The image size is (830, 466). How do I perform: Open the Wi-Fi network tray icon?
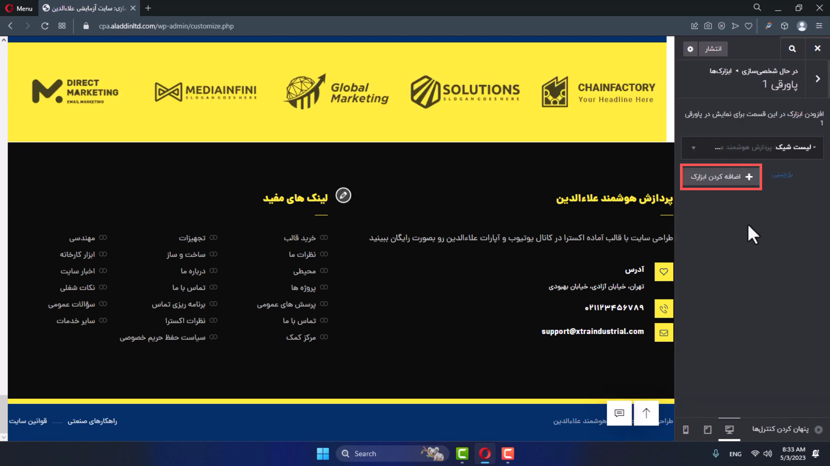click(755, 454)
